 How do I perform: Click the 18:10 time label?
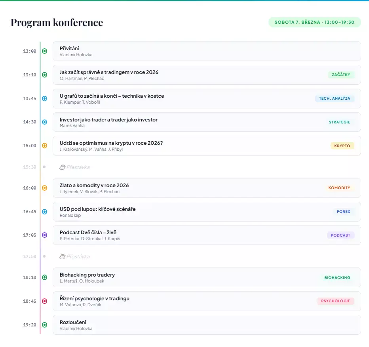pos(30,278)
